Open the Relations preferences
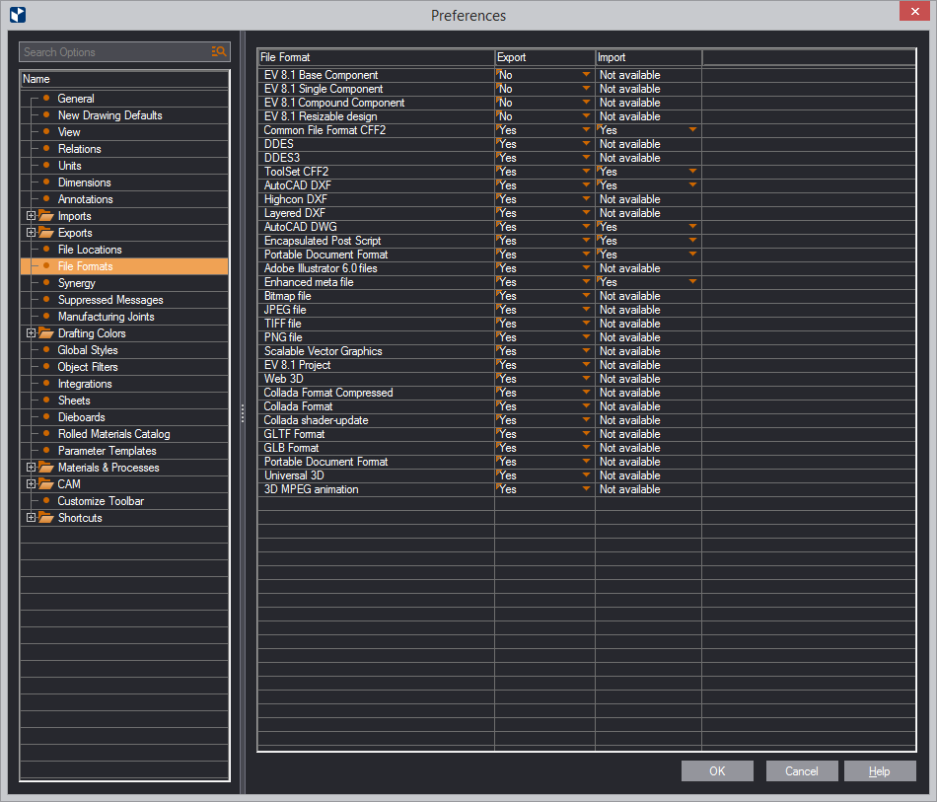Image resolution: width=937 pixels, height=802 pixels. pyautogui.click(x=80, y=149)
